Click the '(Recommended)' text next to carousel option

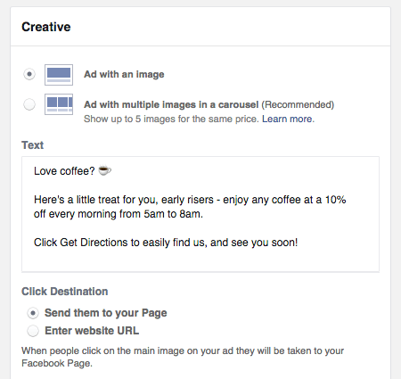click(x=298, y=104)
